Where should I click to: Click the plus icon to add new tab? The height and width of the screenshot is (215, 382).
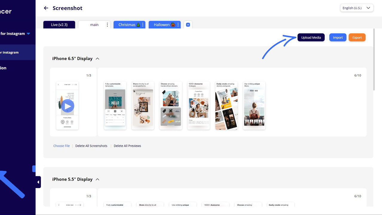tap(188, 25)
